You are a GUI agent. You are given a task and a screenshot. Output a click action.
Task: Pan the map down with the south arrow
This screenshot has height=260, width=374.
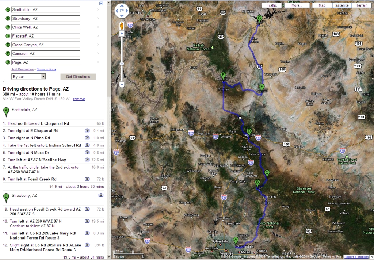click(x=122, y=15)
